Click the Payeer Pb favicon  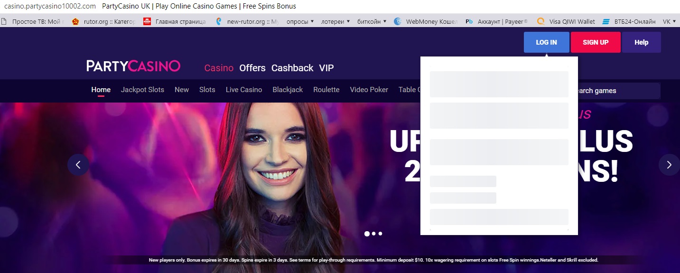pos(469,21)
